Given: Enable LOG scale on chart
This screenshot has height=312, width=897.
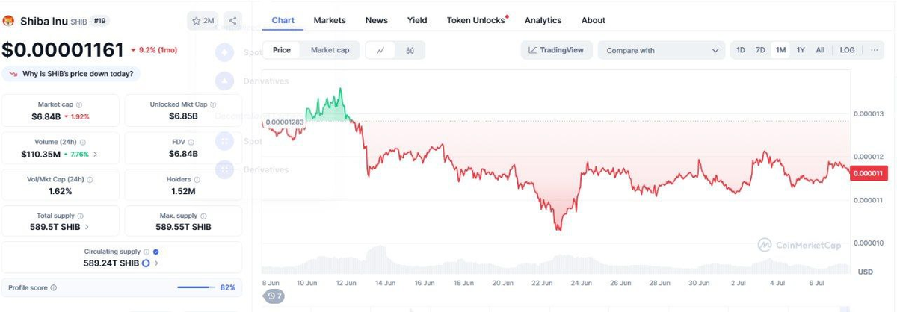Looking at the screenshot, I should [847, 50].
